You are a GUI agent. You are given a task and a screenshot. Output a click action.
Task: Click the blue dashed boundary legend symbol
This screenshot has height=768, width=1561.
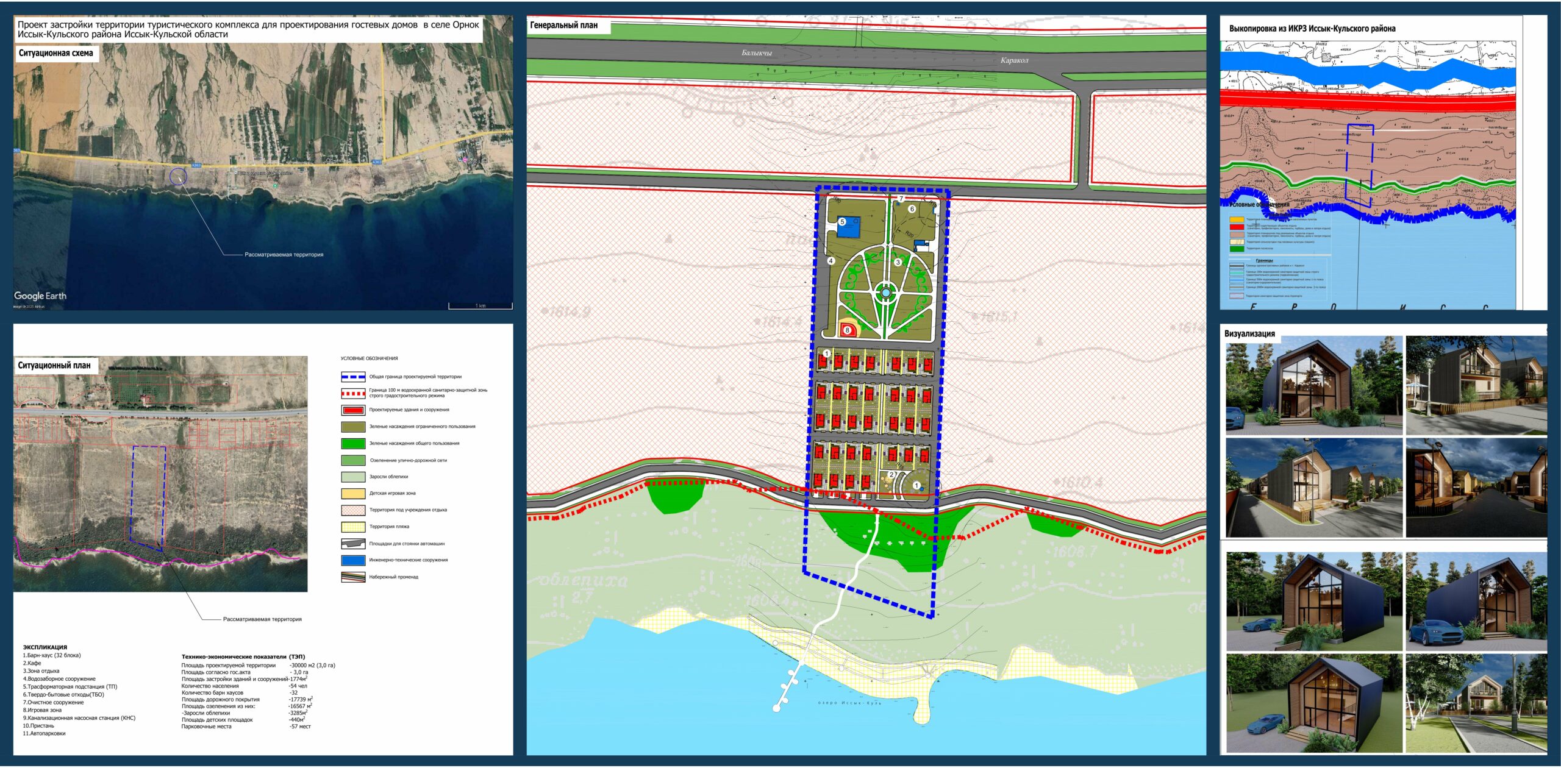[353, 377]
